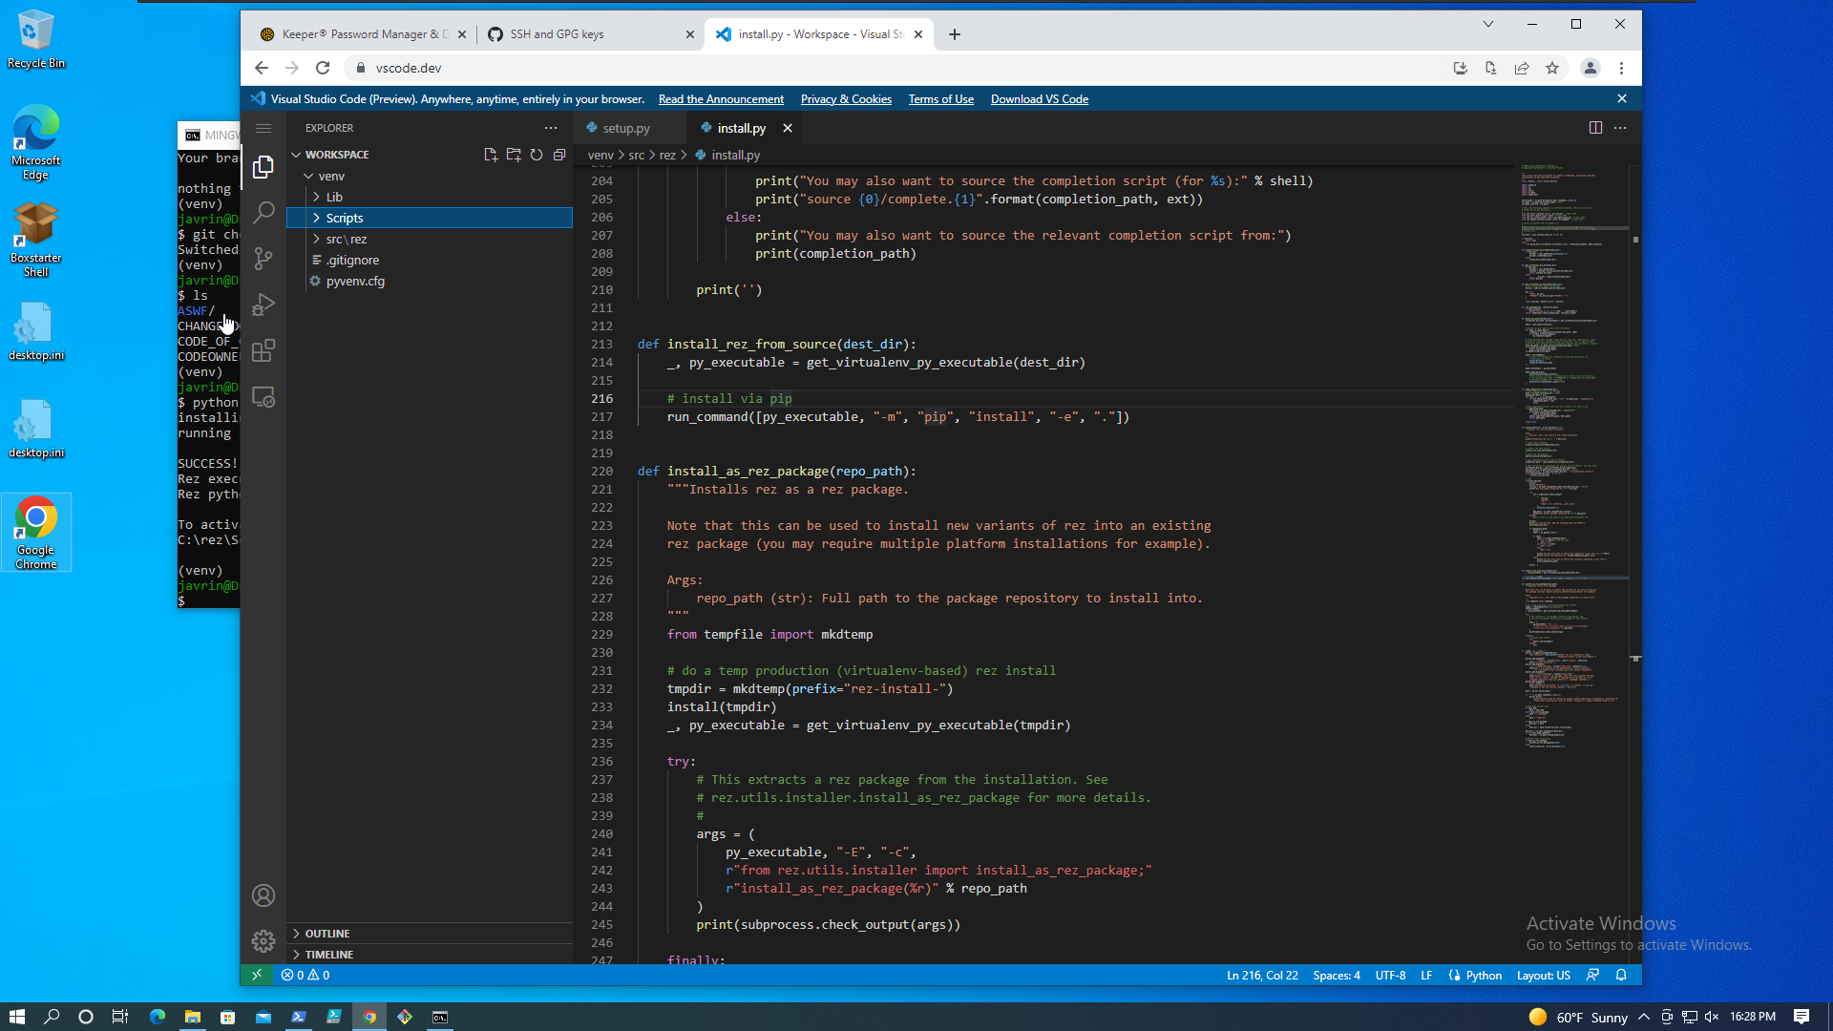Open the Extensions view
1833x1031 pixels.
[263, 350]
